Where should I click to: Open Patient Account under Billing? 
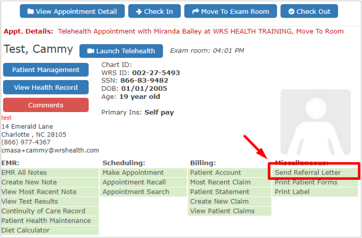click(215, 173)
